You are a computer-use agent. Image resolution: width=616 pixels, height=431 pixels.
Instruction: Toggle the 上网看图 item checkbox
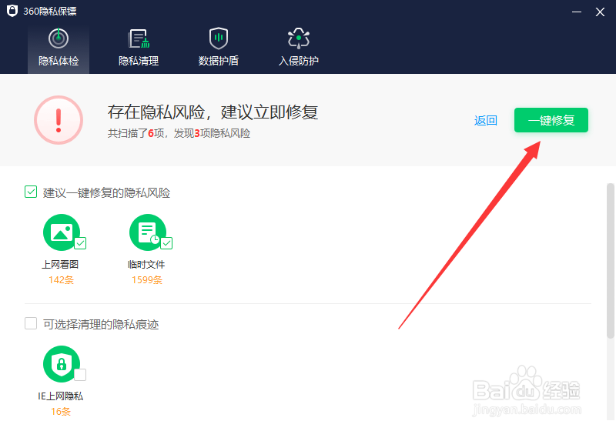[x=81, y=243]
